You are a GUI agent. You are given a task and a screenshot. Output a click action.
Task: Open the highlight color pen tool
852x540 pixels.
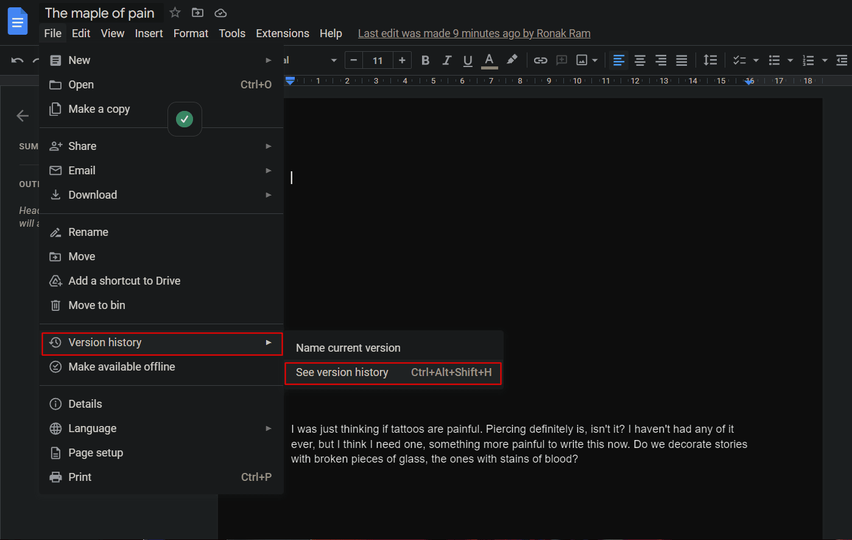[x=512, y=60]
